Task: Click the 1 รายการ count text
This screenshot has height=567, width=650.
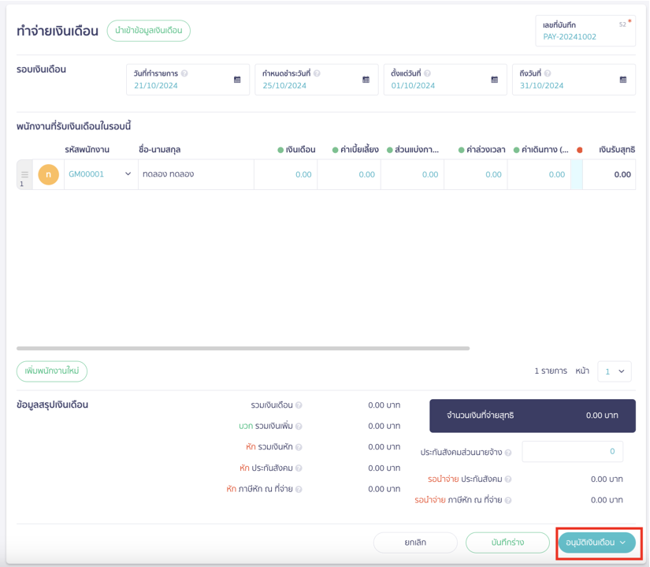Action: [x=551, y=371]
